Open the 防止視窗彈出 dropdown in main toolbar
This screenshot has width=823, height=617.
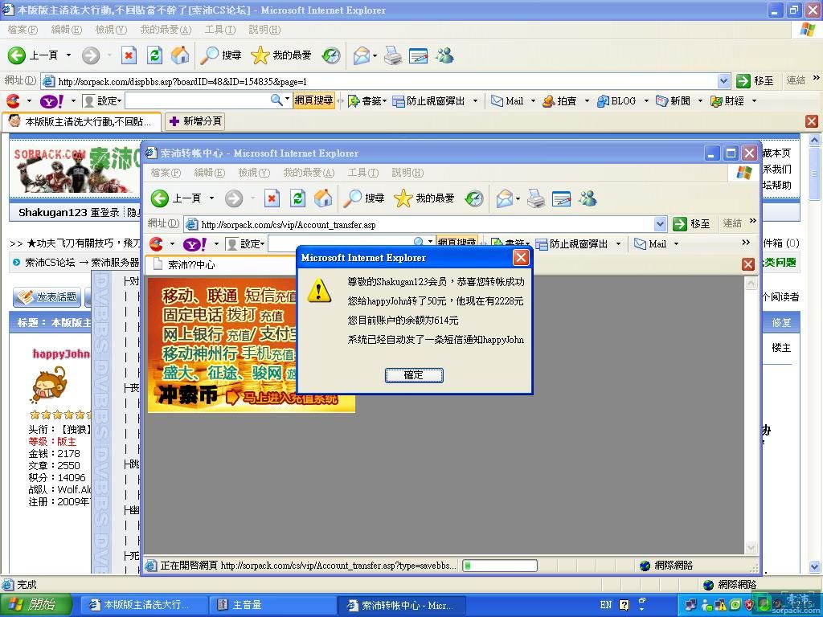point(475,101)
